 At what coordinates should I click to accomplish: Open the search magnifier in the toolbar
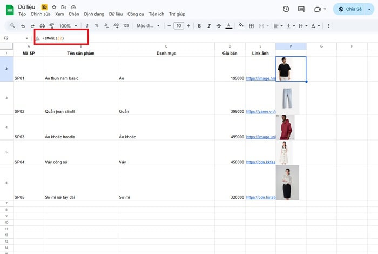click(x=13, y=26)
